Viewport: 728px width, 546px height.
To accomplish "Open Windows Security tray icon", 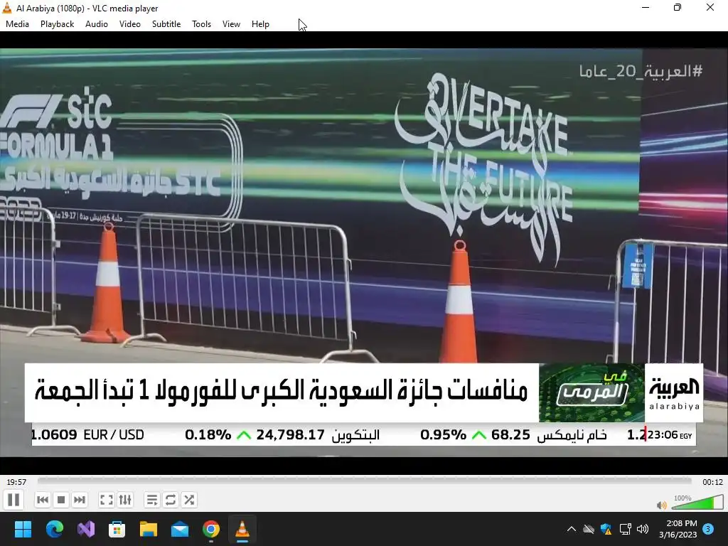I will [606, 529].
